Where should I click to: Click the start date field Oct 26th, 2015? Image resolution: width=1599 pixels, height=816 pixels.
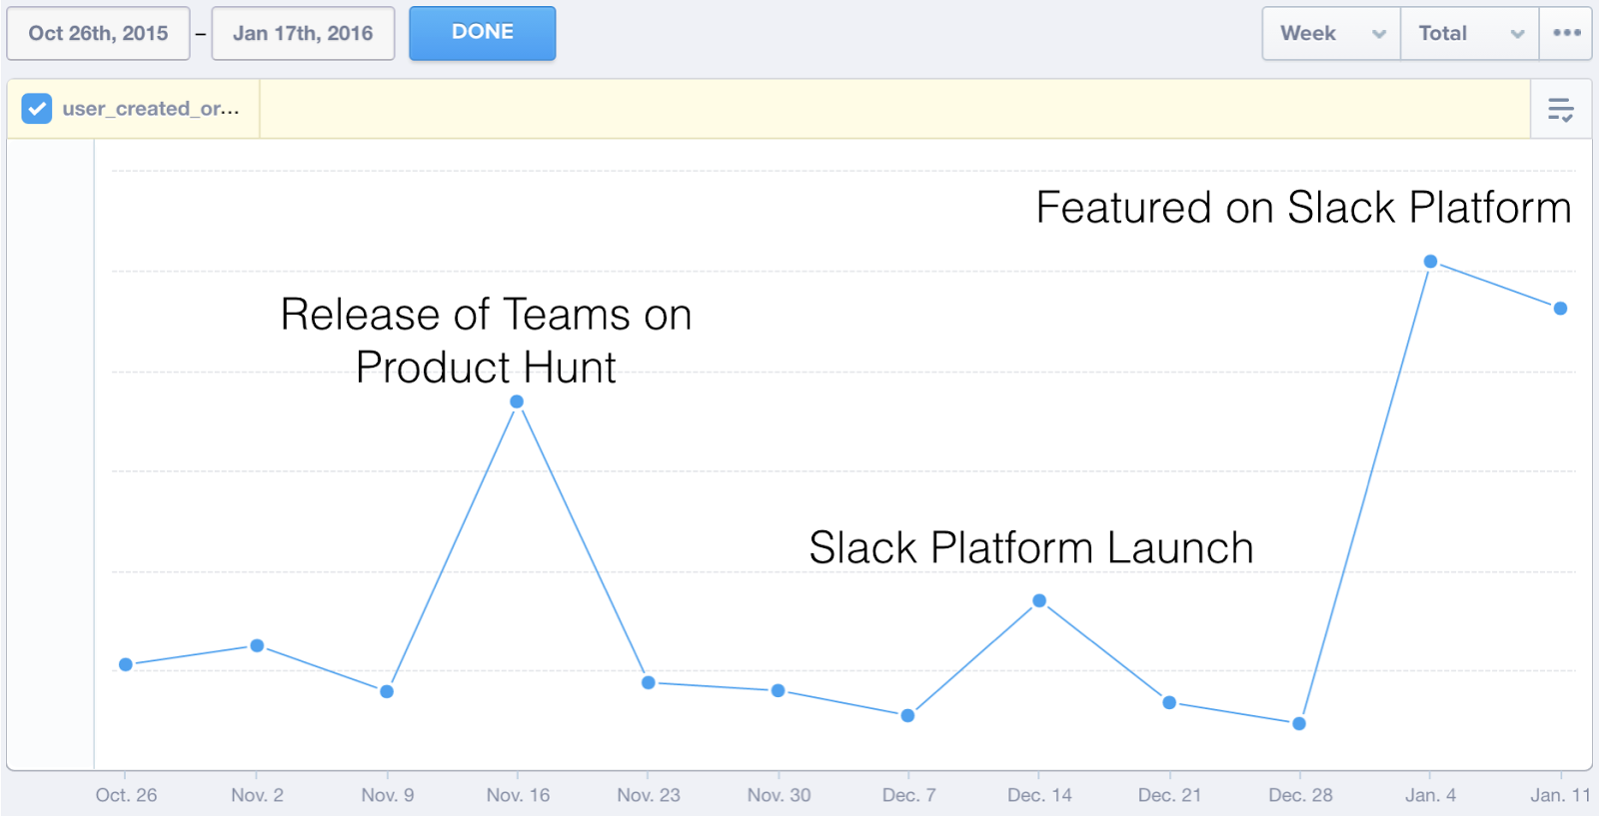click(98, 33)
